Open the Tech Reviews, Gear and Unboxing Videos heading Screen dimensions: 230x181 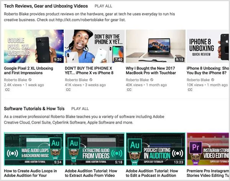point(46,6)
